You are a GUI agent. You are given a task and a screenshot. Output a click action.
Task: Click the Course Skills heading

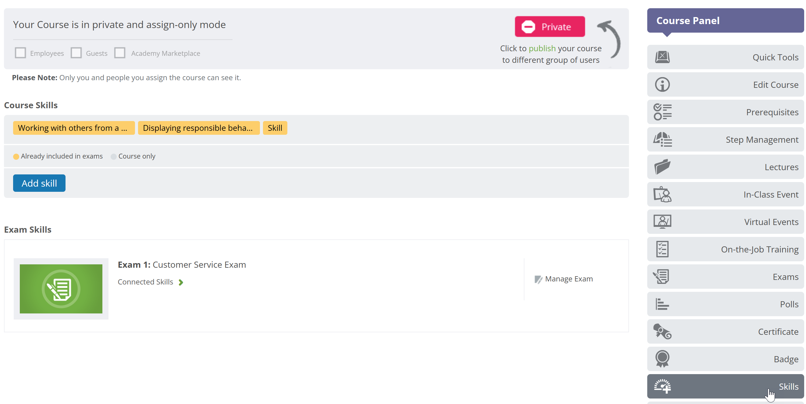click(31, 105)
